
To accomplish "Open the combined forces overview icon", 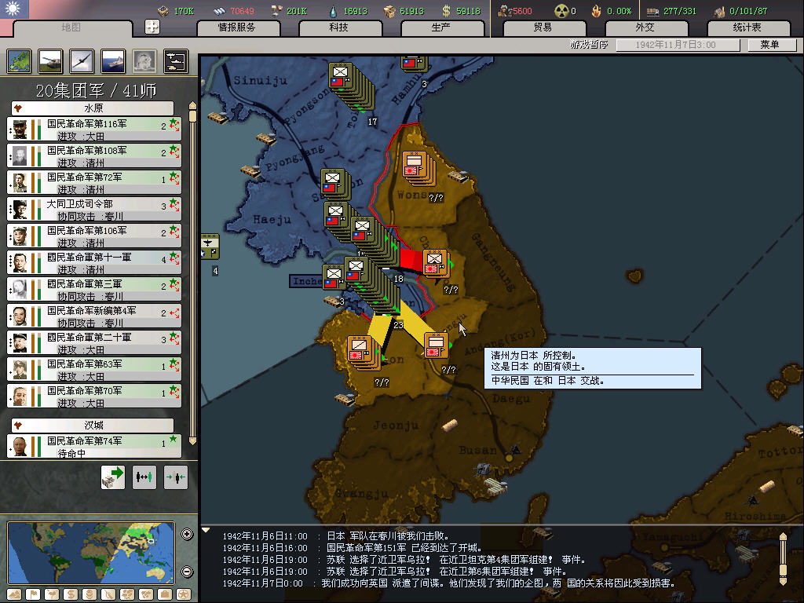I will click(x=175, y=60).
